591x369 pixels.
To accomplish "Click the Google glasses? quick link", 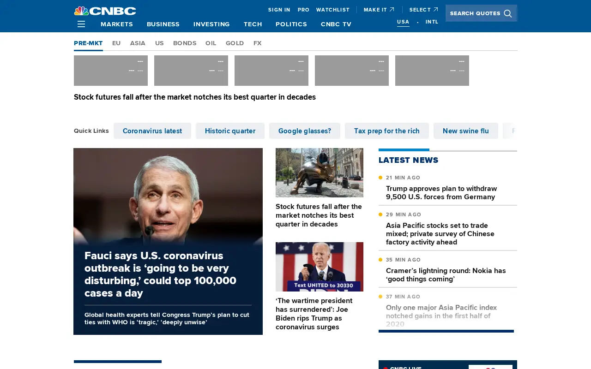I will tap(305, 131).
